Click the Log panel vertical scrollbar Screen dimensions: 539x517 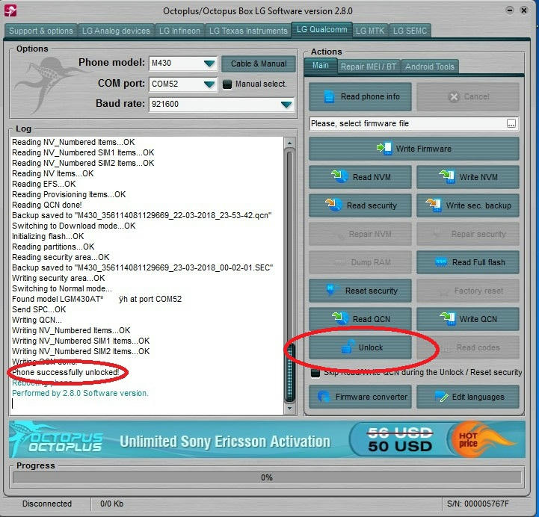(290, 269)
